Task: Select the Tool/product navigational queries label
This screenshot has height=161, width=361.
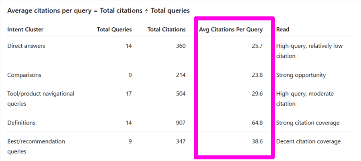Action: point(41,99)
